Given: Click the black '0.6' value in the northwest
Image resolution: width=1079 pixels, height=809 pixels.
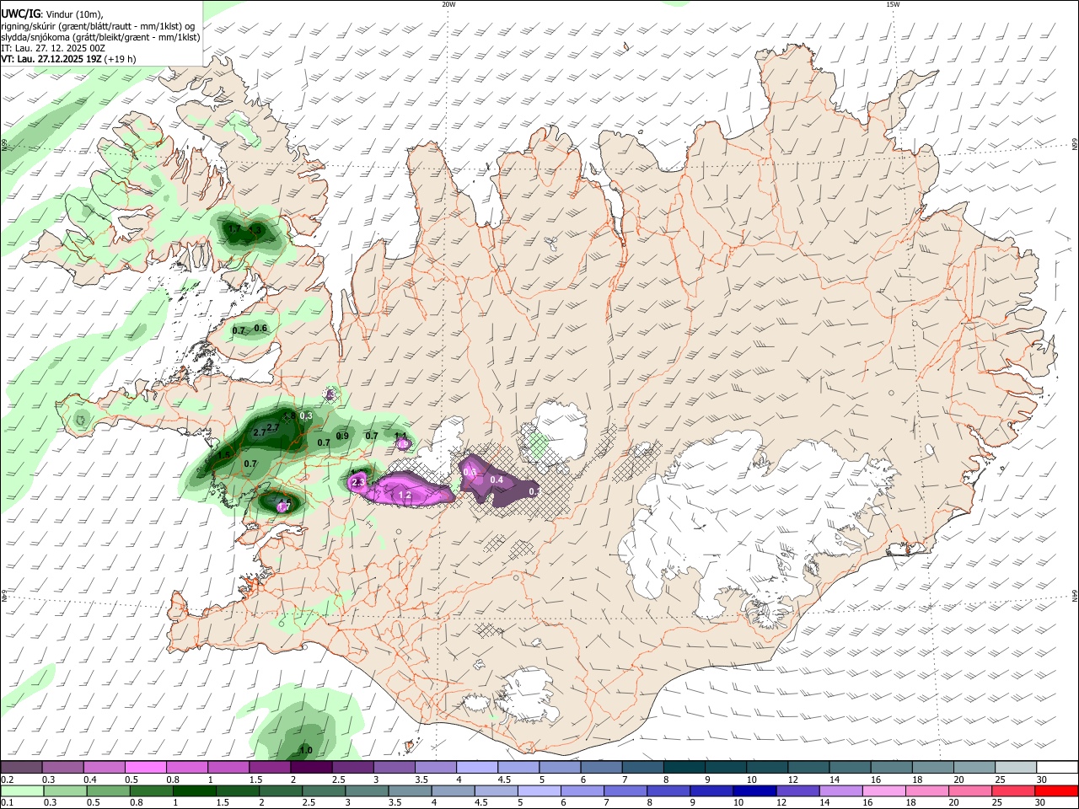Looking at the screenshot, I should coord(260,329).
